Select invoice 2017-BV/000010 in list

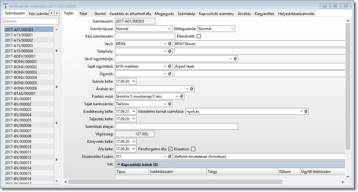(x=29, y=147)
